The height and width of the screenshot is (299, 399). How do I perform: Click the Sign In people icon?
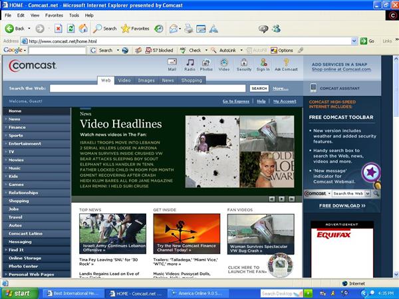click(263, 64)
